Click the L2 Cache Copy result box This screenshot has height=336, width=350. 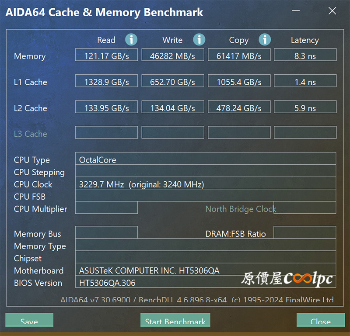[x=239, y=107]
